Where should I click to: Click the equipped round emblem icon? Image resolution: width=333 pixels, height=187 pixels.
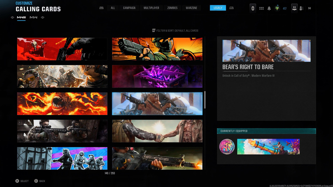coord(227,146)
